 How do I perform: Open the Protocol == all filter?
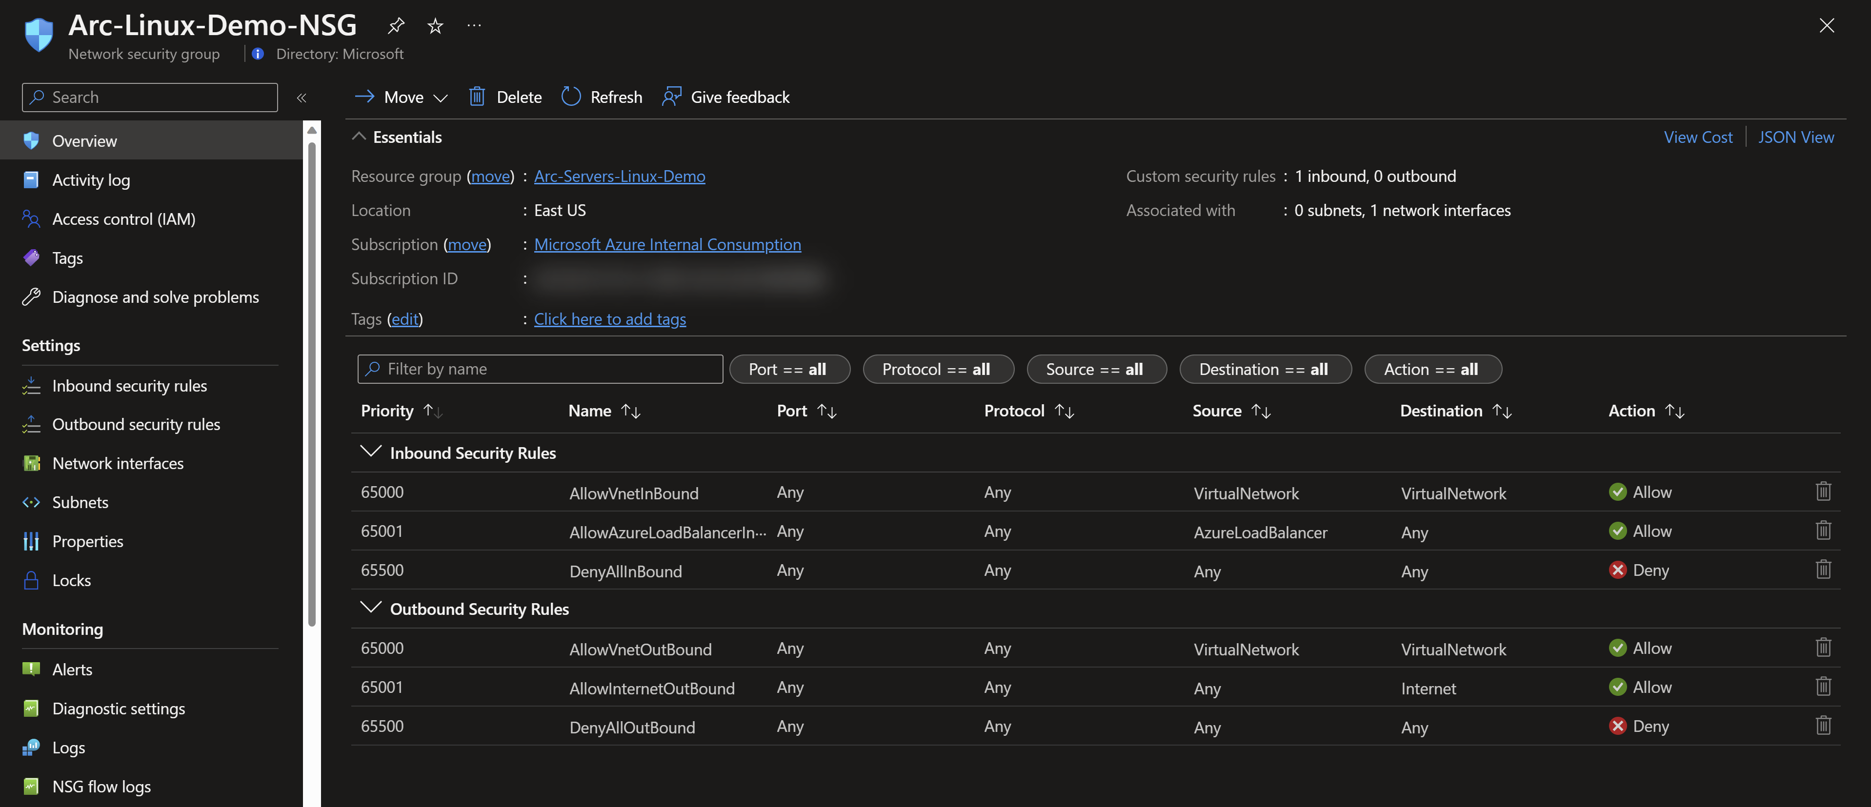click(x=938, y=370)
